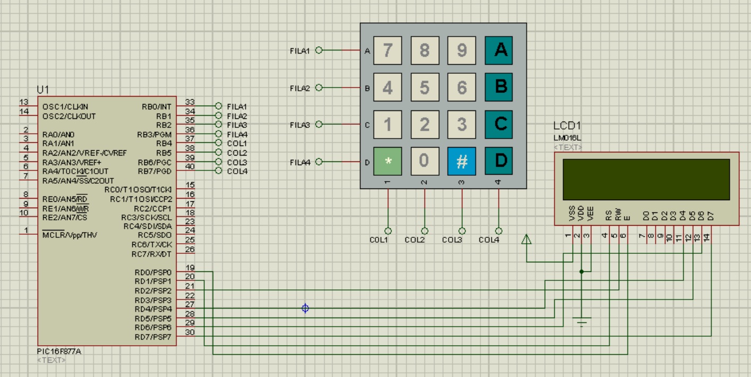Click the RC3/SCK/SCL pin label

click(x=146, y=217)
